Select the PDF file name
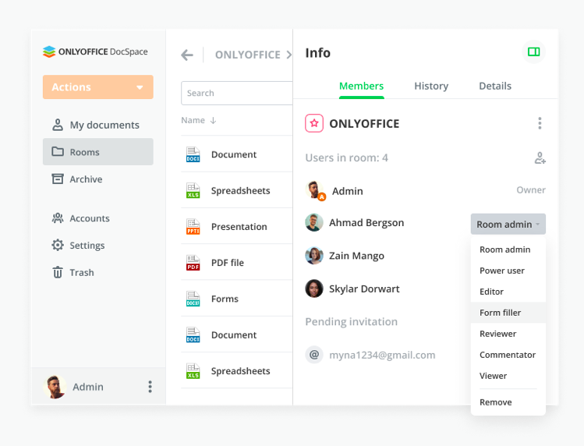 228,263
